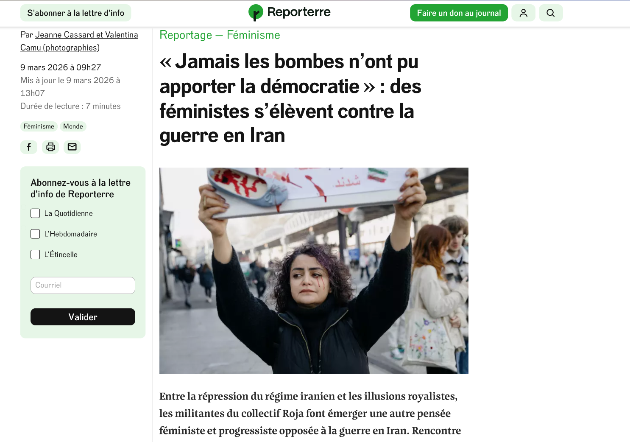This screenshot has height=442, width=630.
Task: Click the Reporterre wordmark text
Action: coord(299,12)
